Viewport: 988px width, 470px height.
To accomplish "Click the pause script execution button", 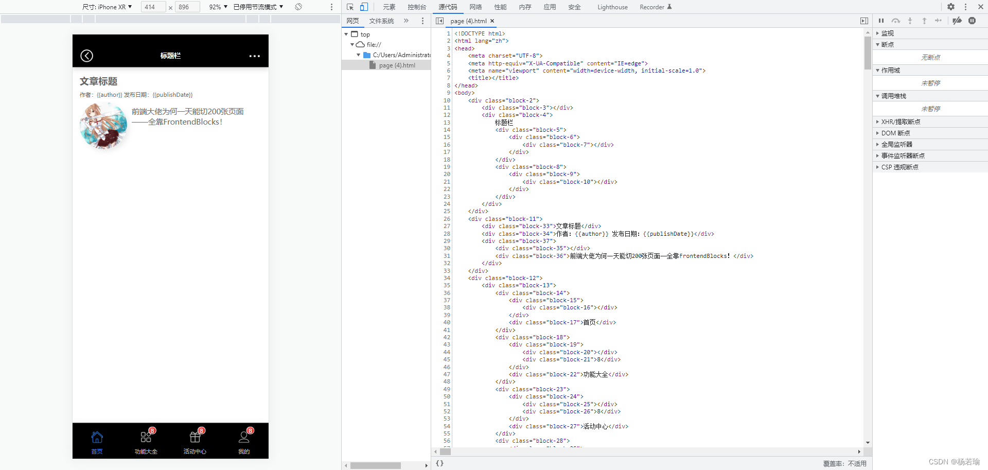I will coord(881,21).
